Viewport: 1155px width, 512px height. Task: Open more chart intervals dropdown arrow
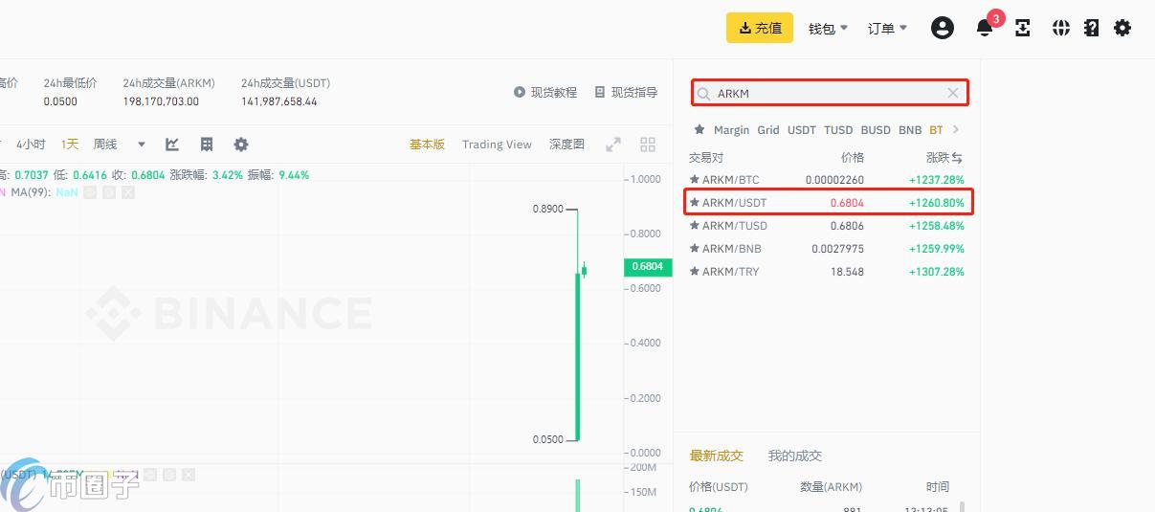(x=142, y=145)
